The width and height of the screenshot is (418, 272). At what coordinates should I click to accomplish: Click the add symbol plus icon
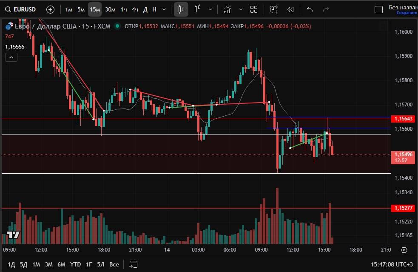pos(50,9)
